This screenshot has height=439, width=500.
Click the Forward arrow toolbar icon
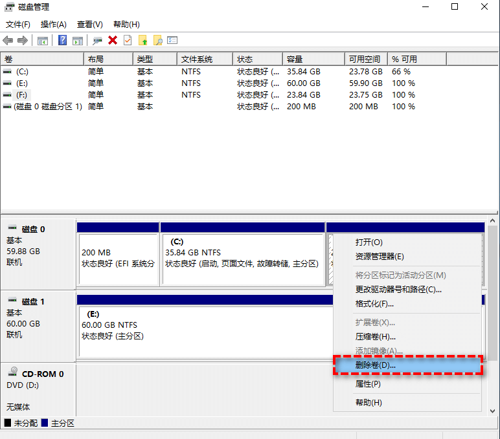pos(22,41)
